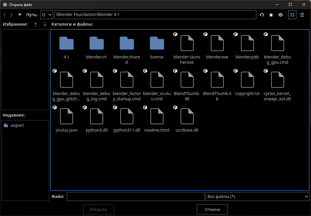Select blender_oculus.cmd file

(157, 85)
